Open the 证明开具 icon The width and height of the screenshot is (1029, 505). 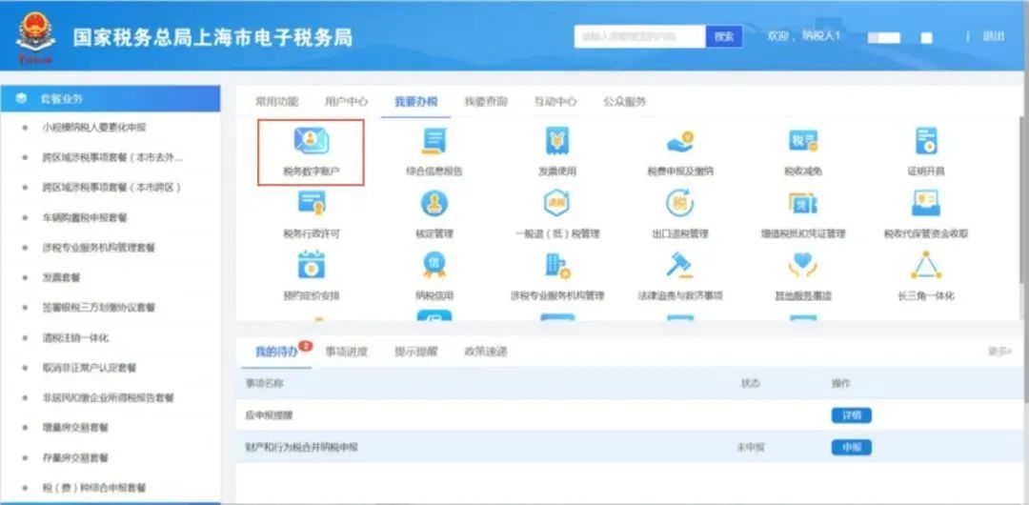926,143
